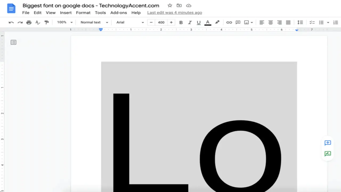View cloud save status icon
Image resolution: width=341 pixels, height=192 pixels.
point(189,6)
